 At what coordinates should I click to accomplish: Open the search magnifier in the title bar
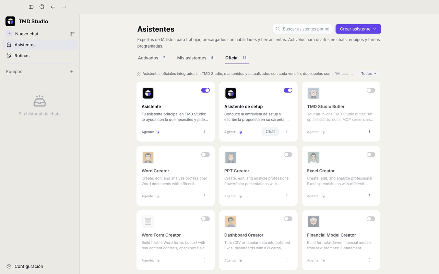click(x=42, y=7)
